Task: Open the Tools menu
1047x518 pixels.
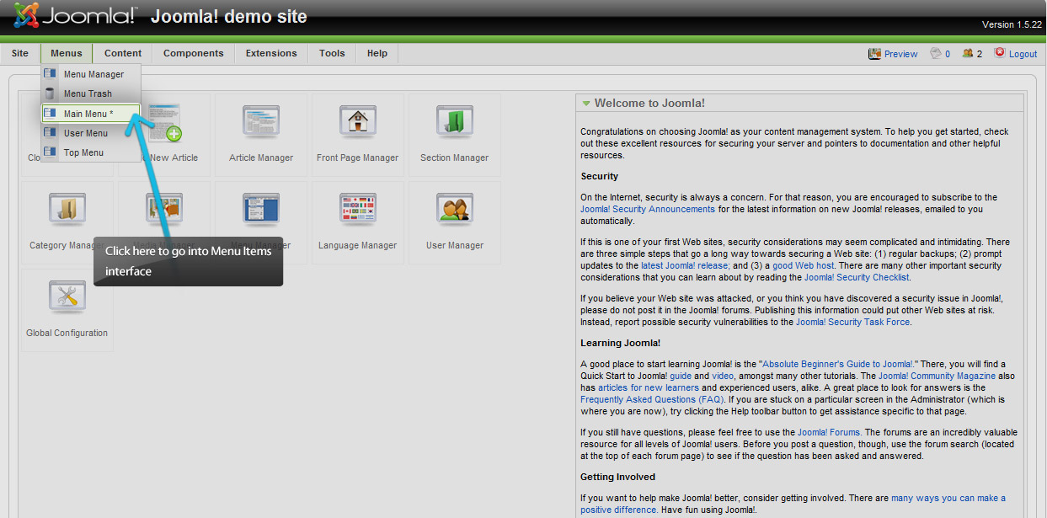Action: click(x=332, y=53)
